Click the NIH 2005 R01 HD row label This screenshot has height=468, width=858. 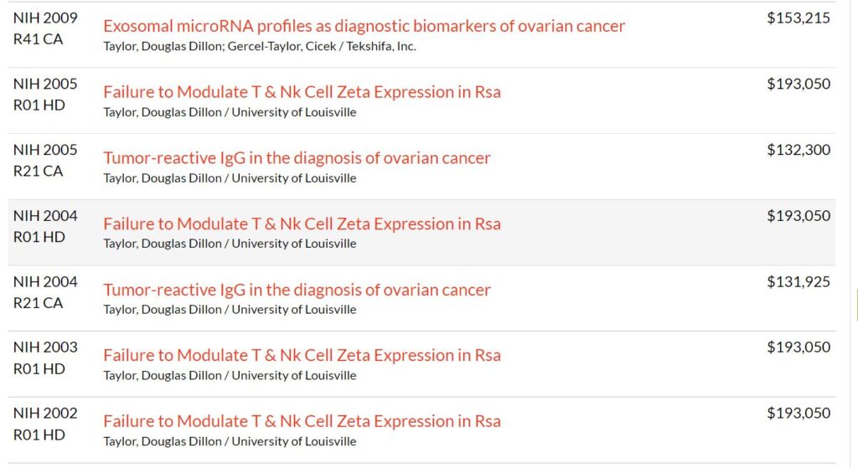(x=45, y=94)
